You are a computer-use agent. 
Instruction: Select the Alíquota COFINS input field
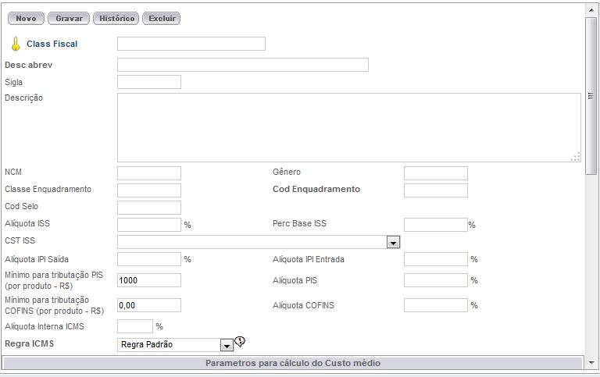[436, 305]
